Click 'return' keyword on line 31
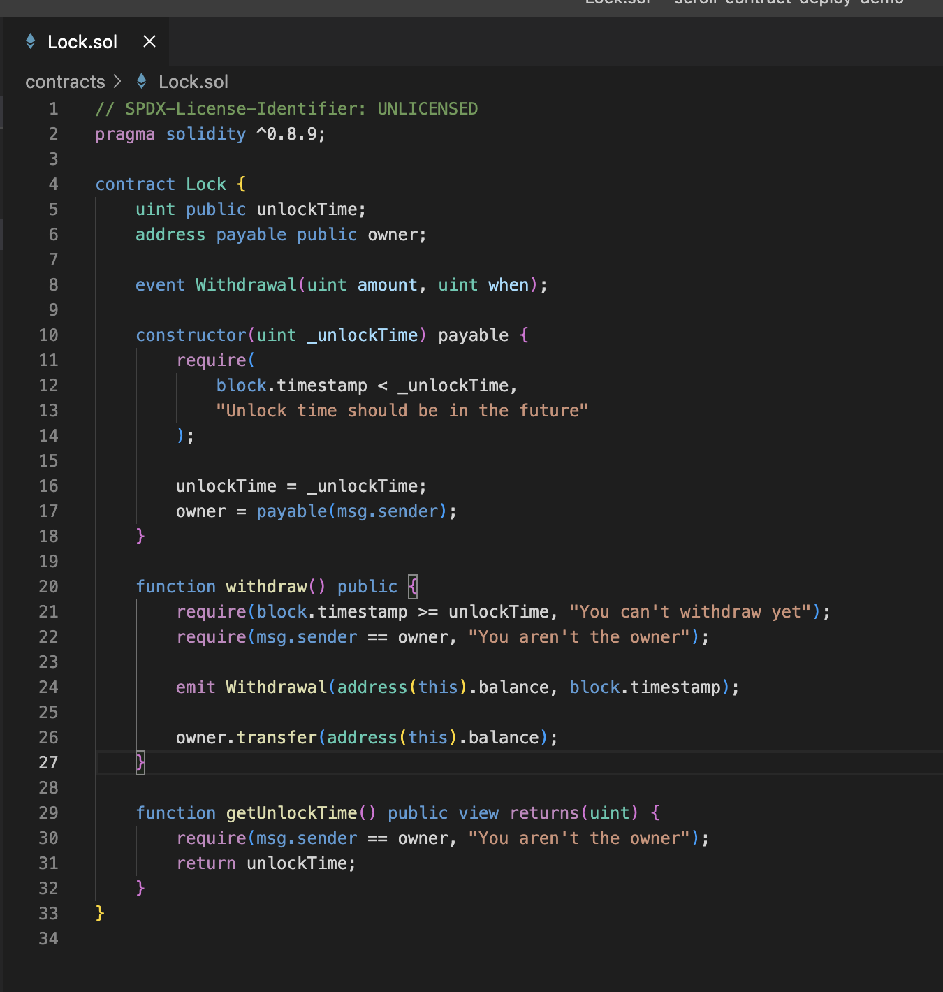The height and width of the screenshot is (992, 943). [x=206, y=863]
